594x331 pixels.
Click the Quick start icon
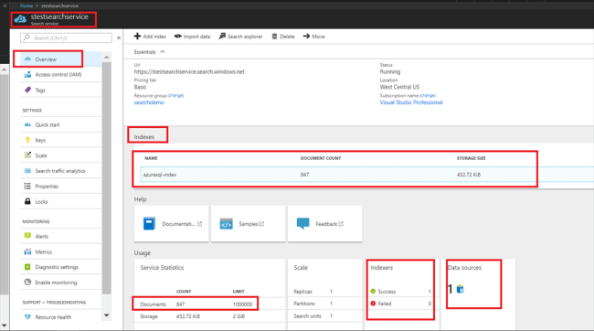click(x=27, y=124)
